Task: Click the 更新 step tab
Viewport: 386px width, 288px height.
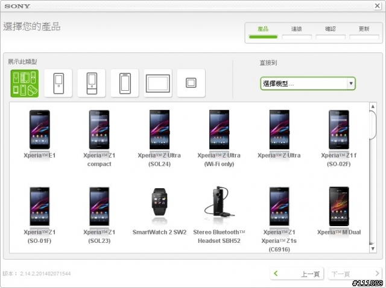Action: point(364,32)
